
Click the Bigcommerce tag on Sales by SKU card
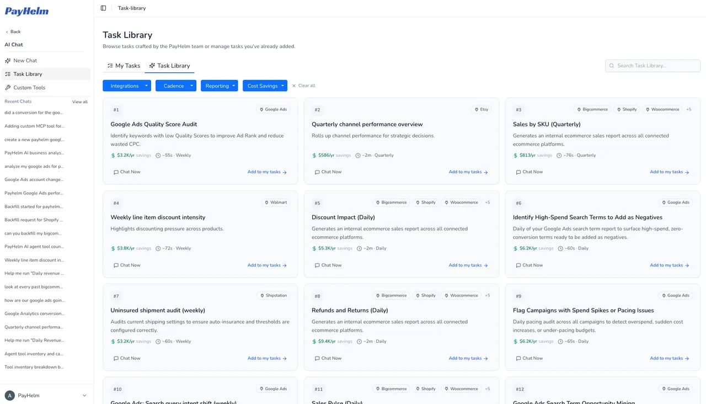[x=592, y=109]
